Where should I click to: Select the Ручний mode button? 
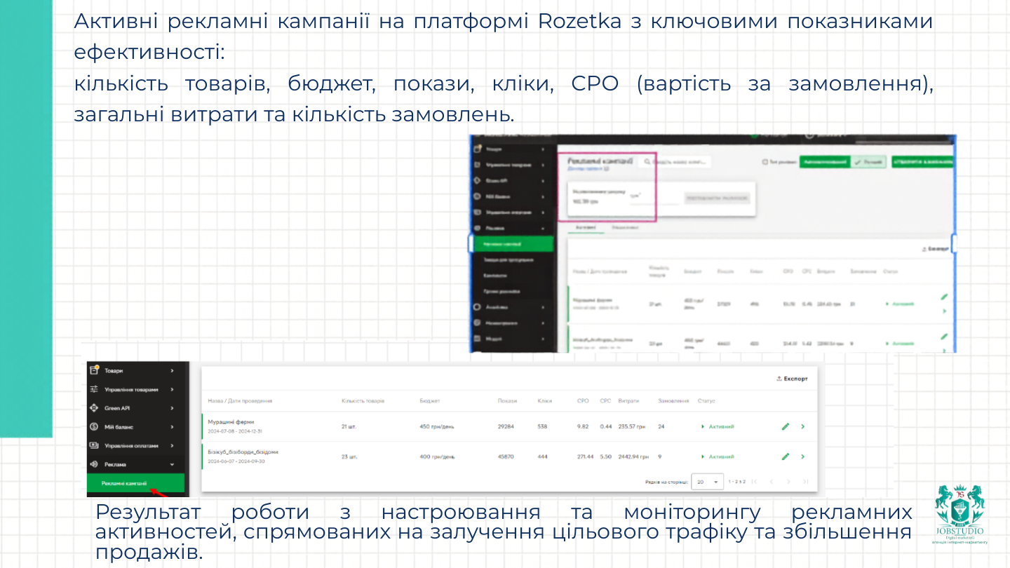click(869, 162)
